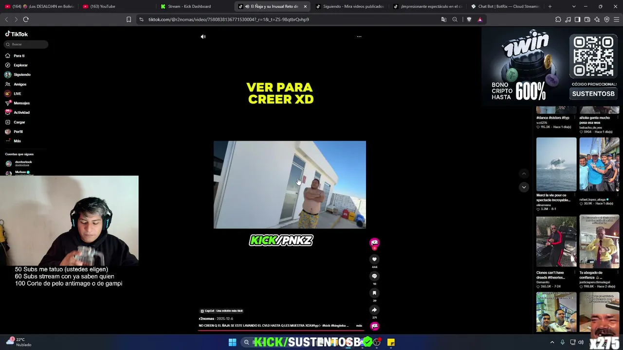Open the Brave Rewards triangle icon

[x=480, y=19]
